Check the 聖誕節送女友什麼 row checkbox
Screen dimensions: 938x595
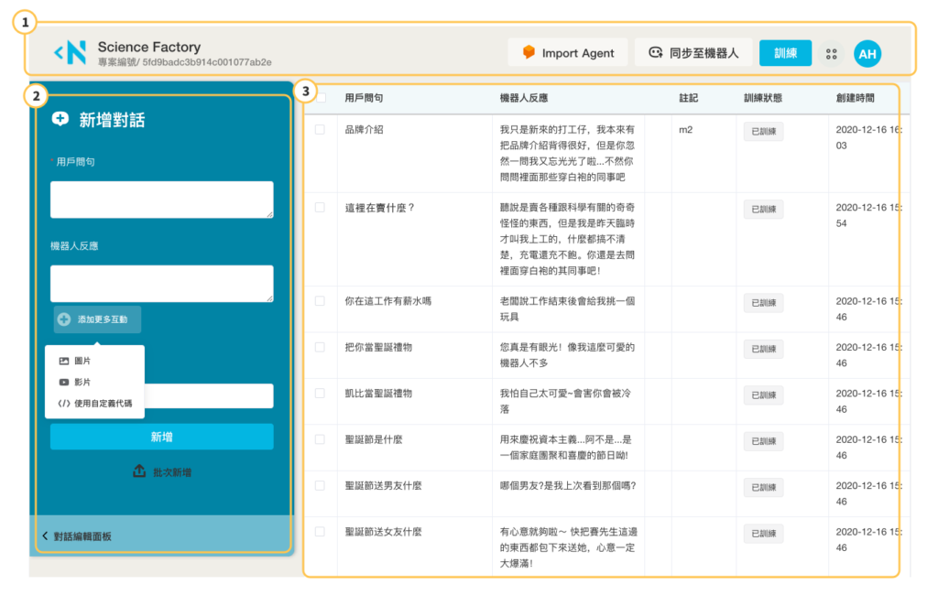[320, 531]
